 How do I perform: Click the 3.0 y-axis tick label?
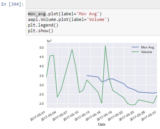[x=41, y=85]
